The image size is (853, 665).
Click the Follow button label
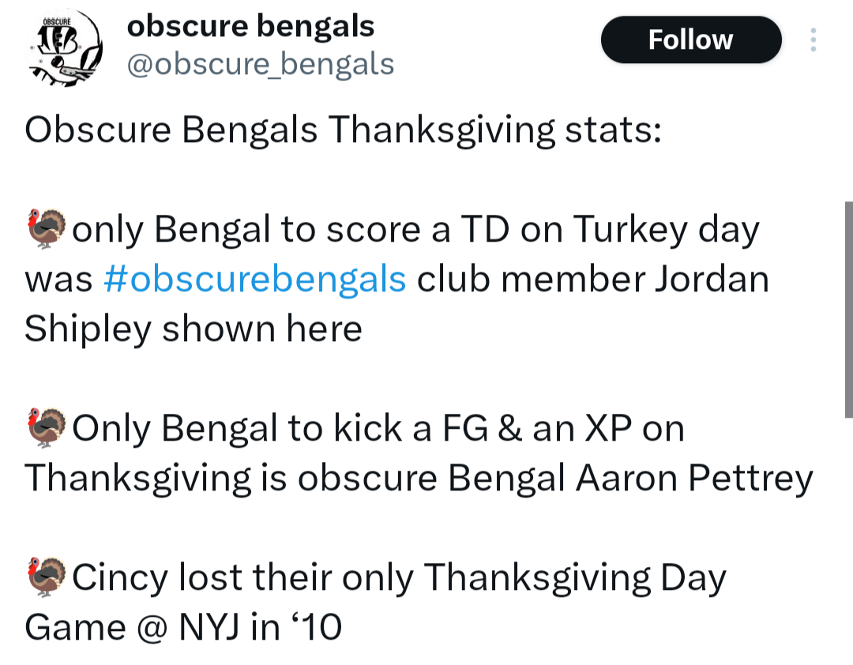(x=690, y=39)
